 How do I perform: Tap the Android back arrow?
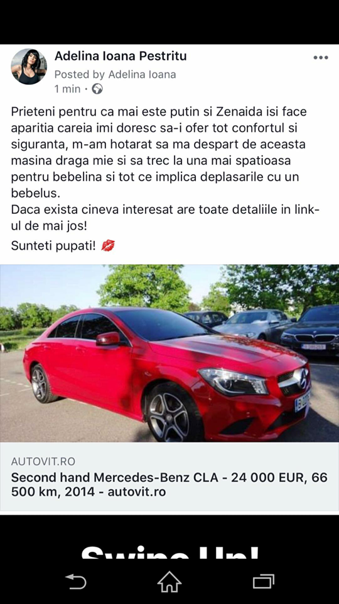(x=76, y=581)
